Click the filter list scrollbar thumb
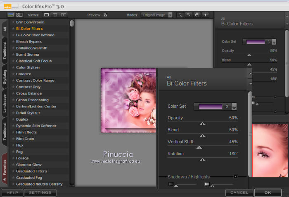Image resolution: width=289 pixels, height=197 pixels. coord(72,23)
